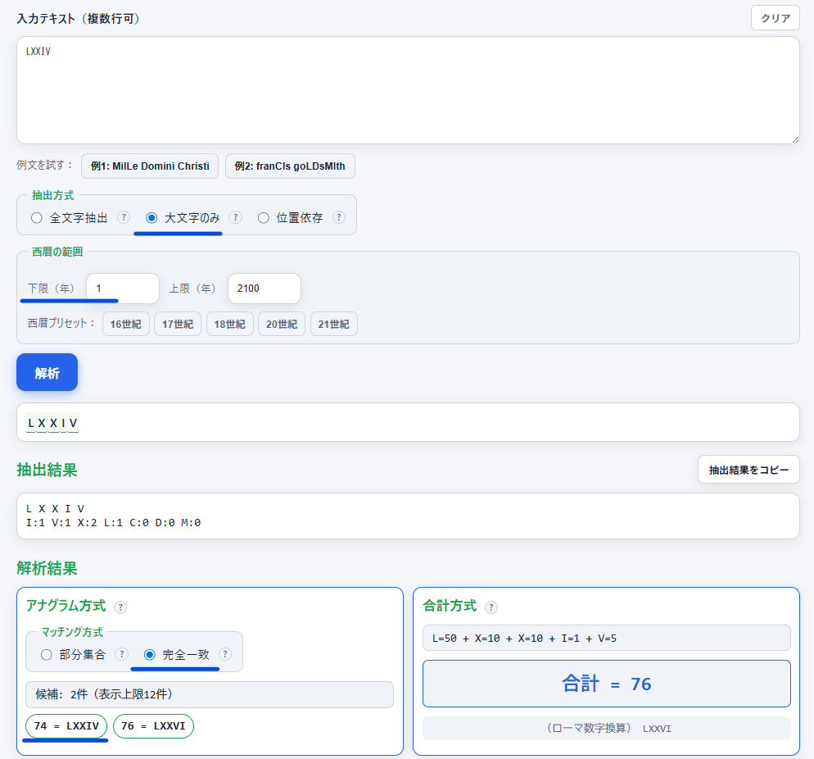
Task: Click help icon next to 大文字のみ
Action: 235,217
